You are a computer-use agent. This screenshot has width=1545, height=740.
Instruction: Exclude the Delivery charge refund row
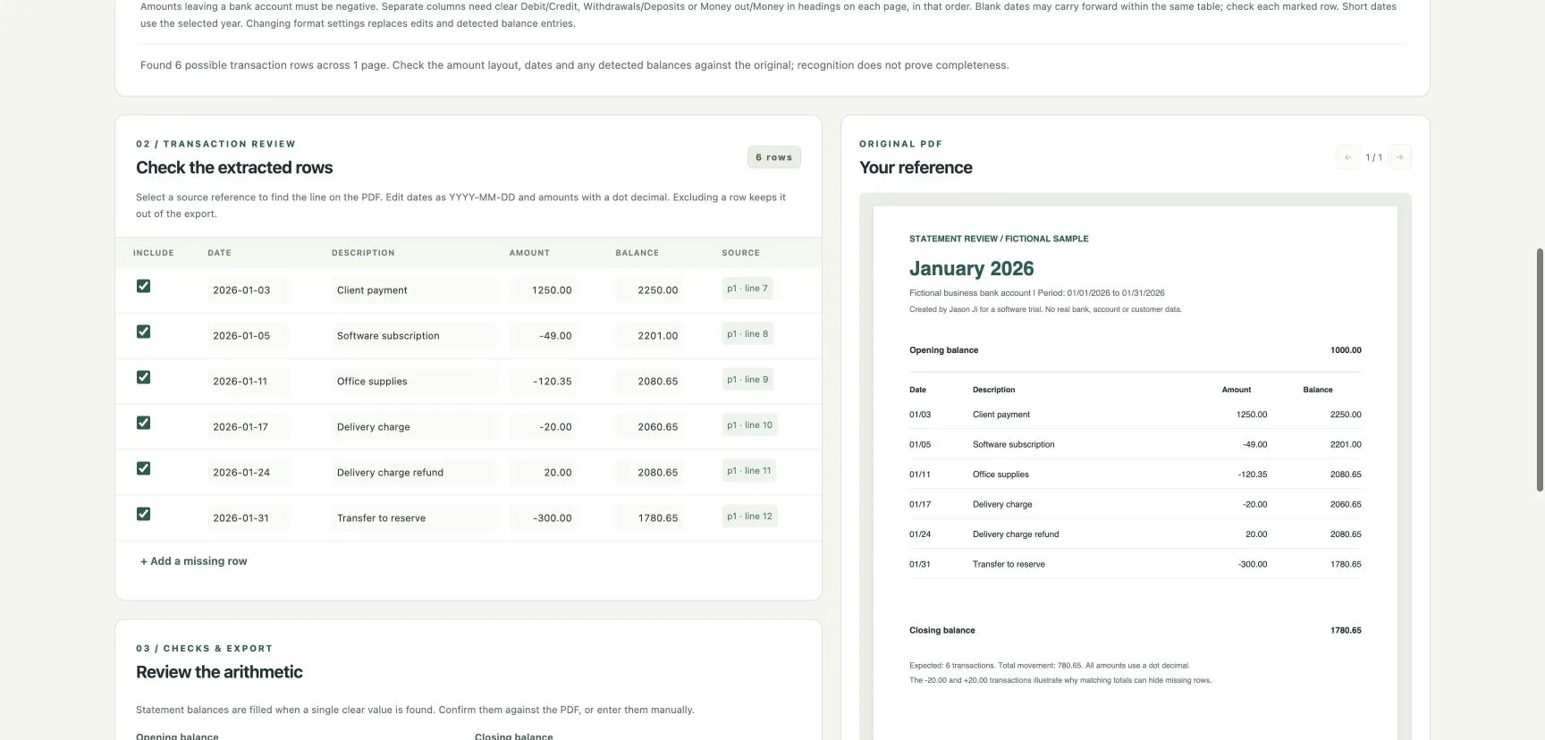point(143,468)
